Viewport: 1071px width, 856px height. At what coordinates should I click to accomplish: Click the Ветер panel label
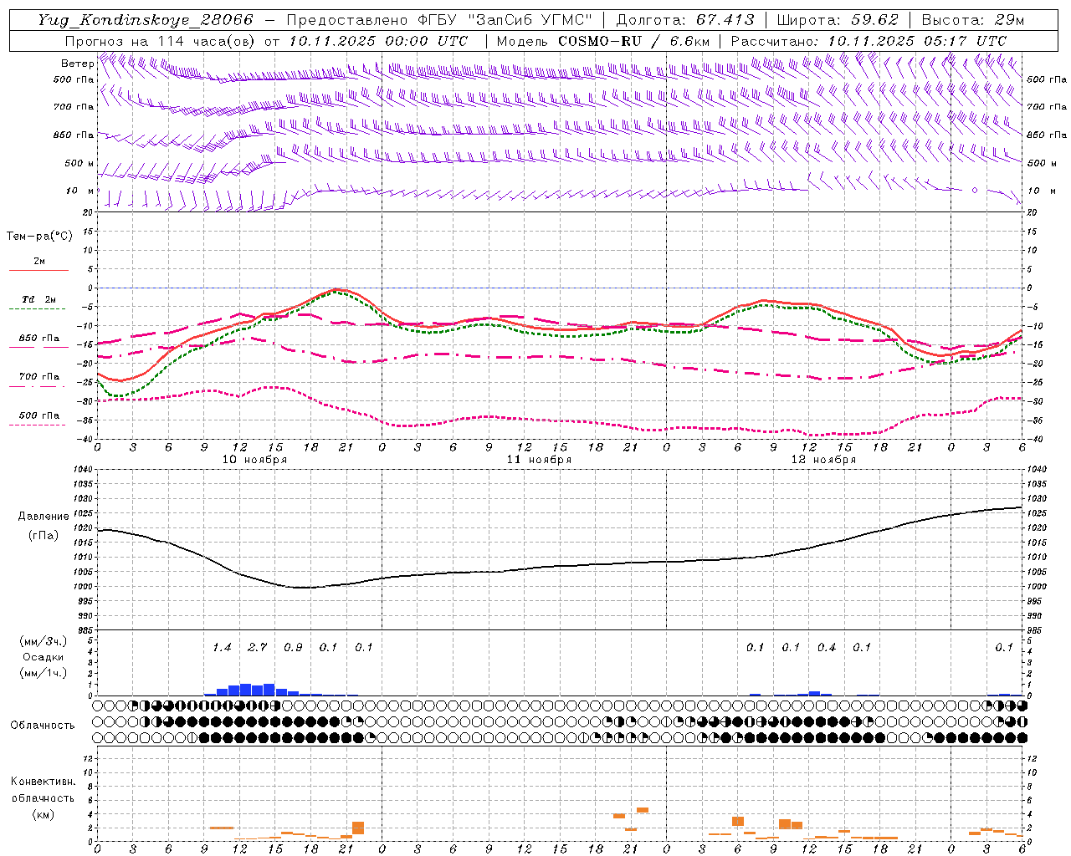tap(78, 64)
